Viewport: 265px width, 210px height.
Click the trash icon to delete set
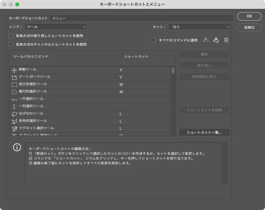coord(226,40)
